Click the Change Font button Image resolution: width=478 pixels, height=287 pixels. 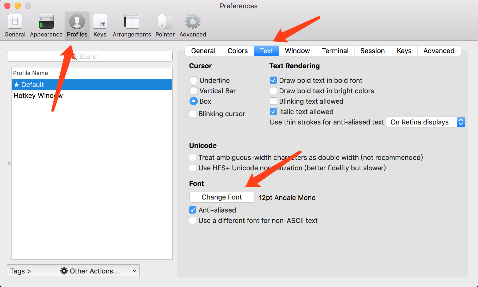(x=222, y=197)
